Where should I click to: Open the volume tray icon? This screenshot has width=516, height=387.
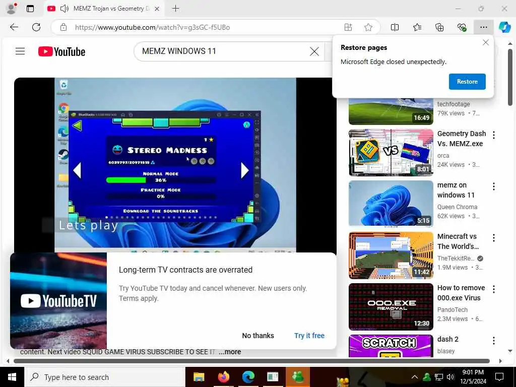coord(451,377)
